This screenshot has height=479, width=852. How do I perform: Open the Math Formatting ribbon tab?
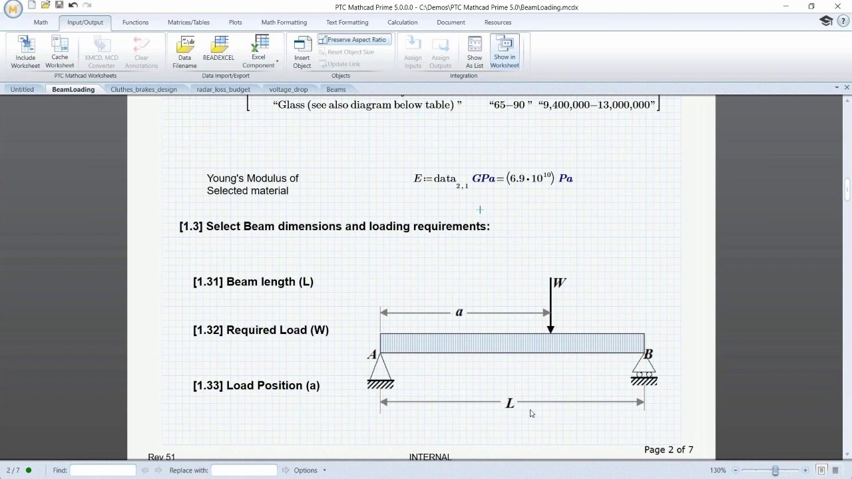point(284,22)
